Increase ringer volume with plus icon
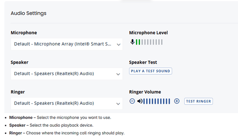 177,101
